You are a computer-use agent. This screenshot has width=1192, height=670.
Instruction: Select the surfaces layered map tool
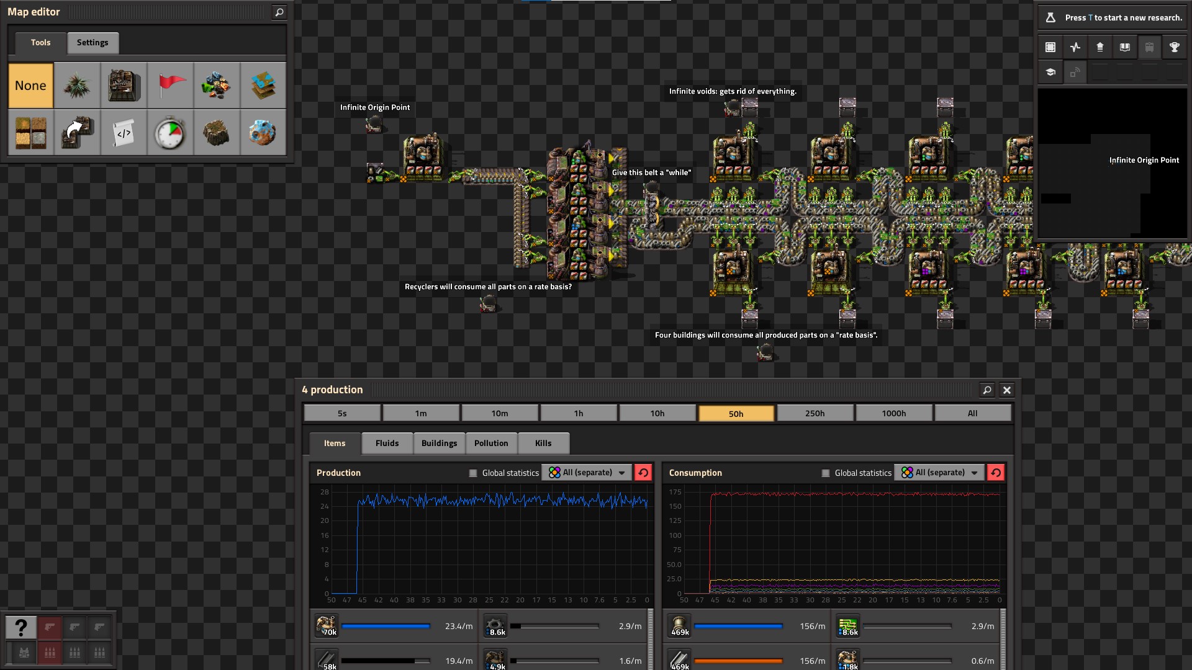263,86
